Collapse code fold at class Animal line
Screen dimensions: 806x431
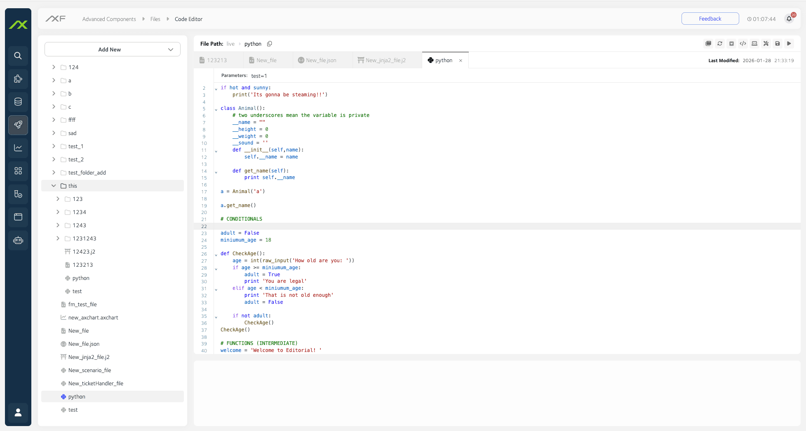216,109
